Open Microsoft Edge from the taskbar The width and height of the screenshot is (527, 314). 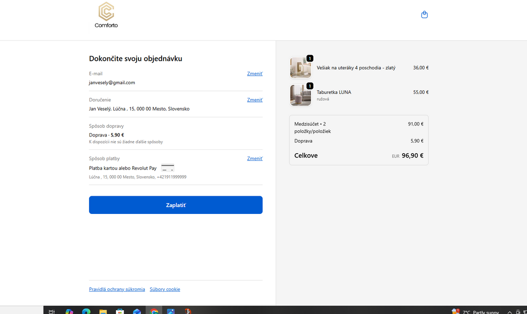point(86,311)
